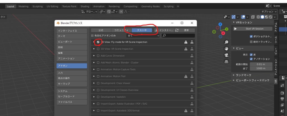Toggle the X-ray icon in viewport header

(x=253, y=17)
